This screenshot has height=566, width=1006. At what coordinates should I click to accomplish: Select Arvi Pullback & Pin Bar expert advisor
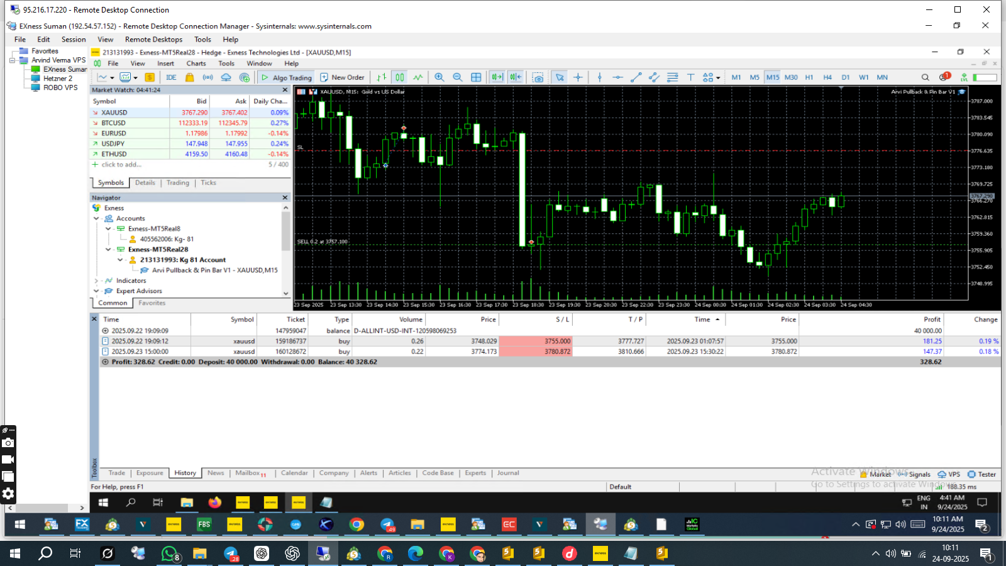click(x=215, y=270)
